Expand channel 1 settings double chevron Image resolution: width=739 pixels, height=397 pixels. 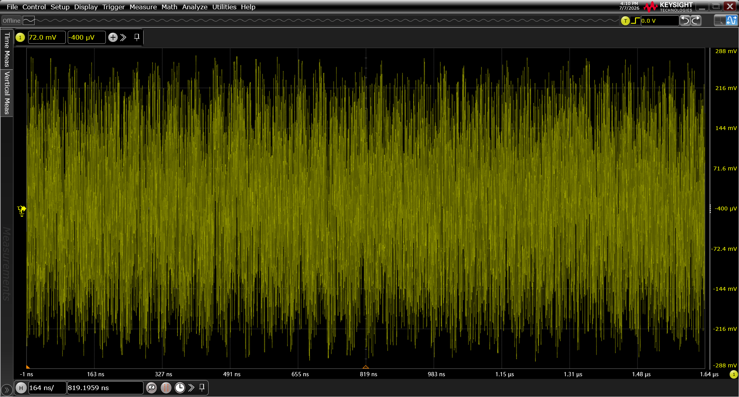point(123,37)
